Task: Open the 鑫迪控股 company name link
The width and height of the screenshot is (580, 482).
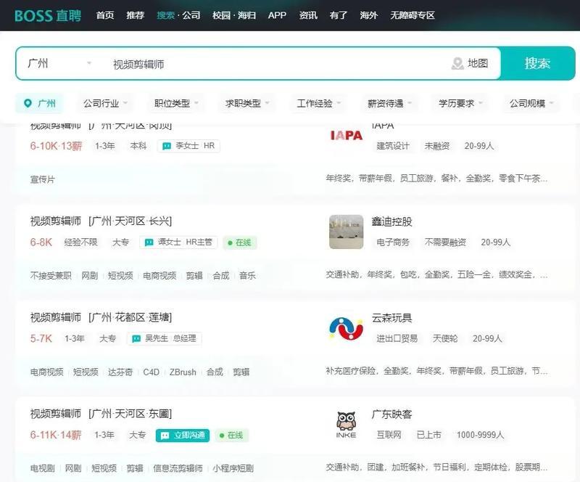Action: (x=391, y=221)
